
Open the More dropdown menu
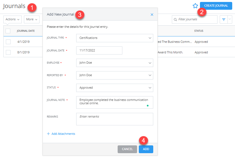pos(32,19)
